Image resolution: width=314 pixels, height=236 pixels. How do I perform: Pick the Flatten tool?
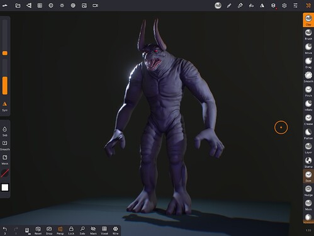(308, 133)
